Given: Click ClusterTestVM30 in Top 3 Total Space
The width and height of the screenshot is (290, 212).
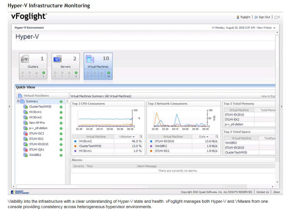Looking at the screenshot, I should pyautogui.click(x=236, y=152).
